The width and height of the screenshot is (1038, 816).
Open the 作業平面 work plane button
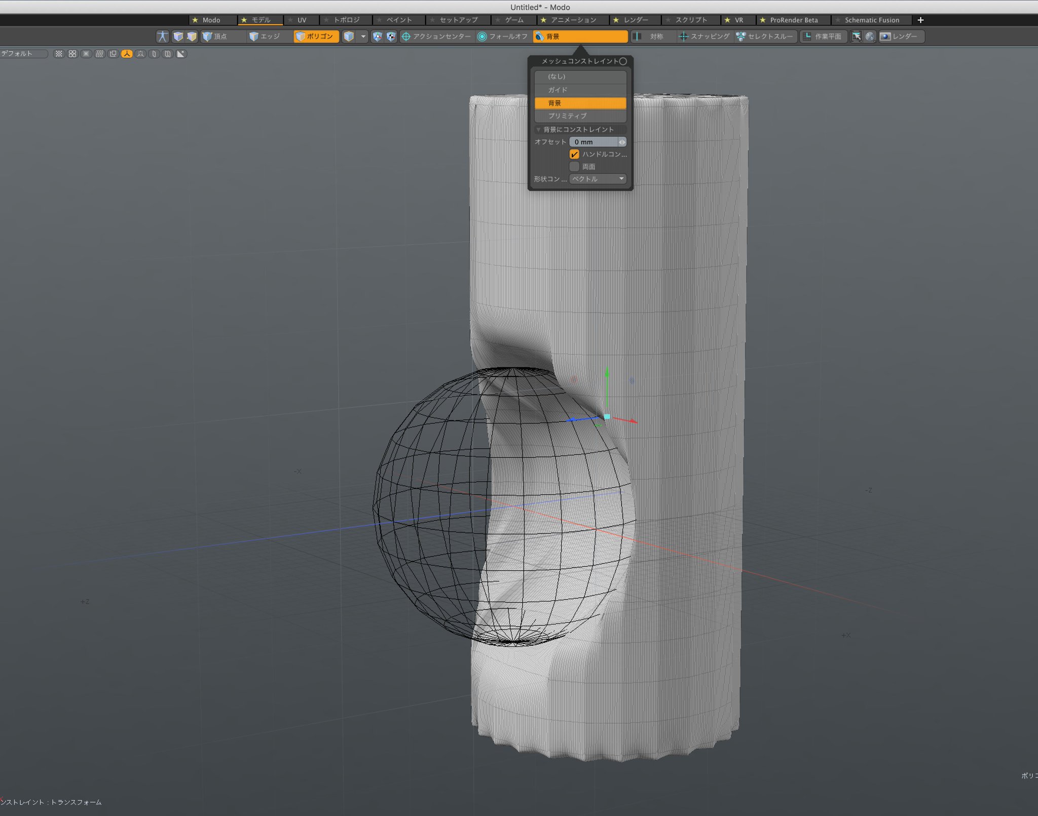pyautogui.click(x=823, y=36)
